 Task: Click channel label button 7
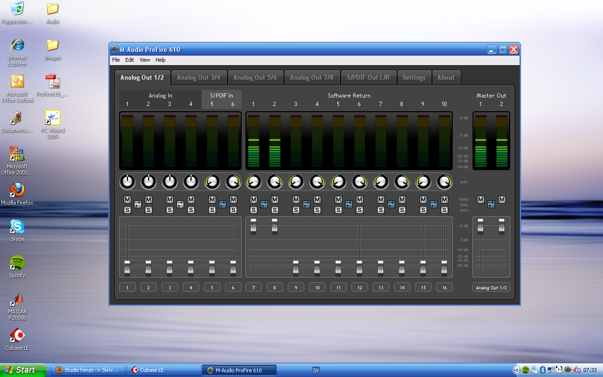(x=253, y=287)
